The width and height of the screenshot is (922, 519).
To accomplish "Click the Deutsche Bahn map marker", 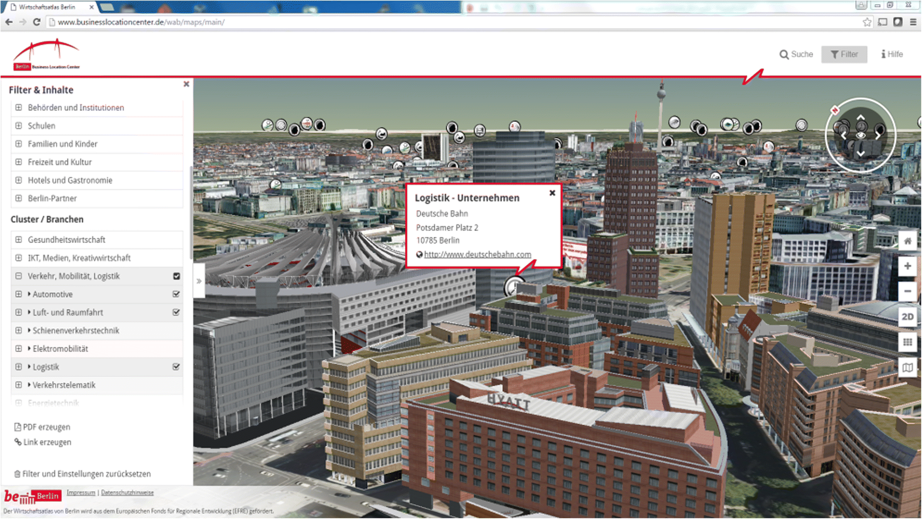I will pyautogui.click(x=514, y=286).
